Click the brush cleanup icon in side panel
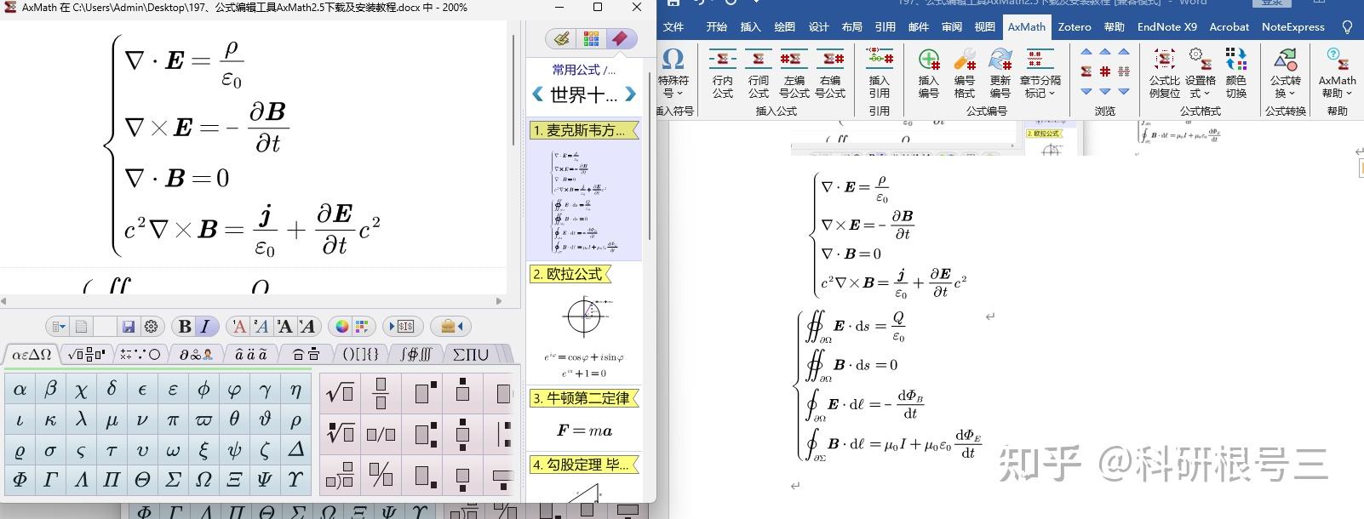This screenshot has width=1364, height=519. point(562,38)
